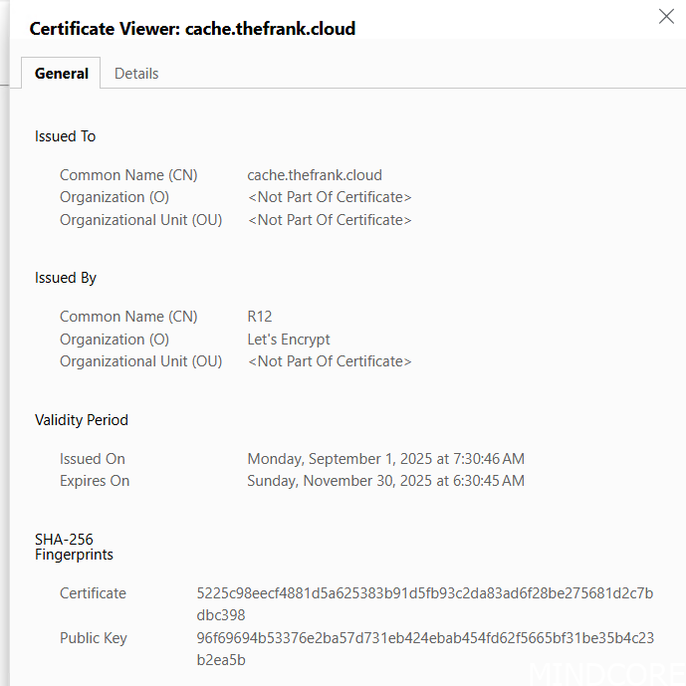The image size is (686, 686).
Task: Select the General tab
Action: click(62, 74)
